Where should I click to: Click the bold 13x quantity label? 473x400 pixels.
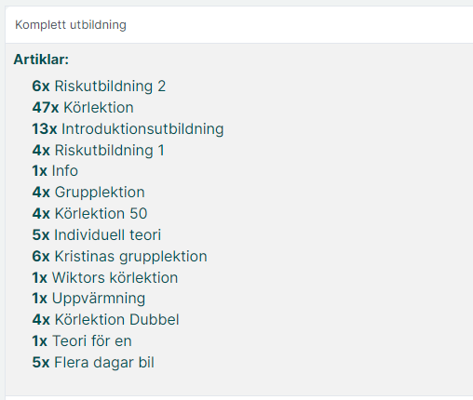45,129
